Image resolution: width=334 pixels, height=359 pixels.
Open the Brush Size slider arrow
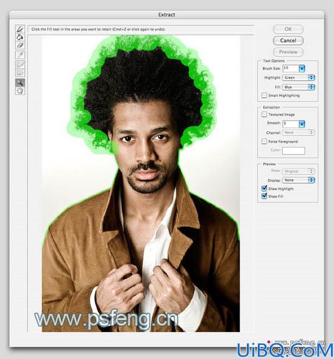tap(302, 68)
